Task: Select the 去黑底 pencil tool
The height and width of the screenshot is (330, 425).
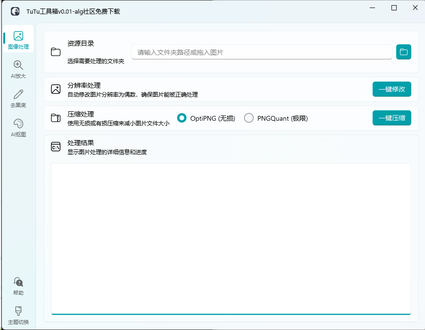Action: point(18,98)
